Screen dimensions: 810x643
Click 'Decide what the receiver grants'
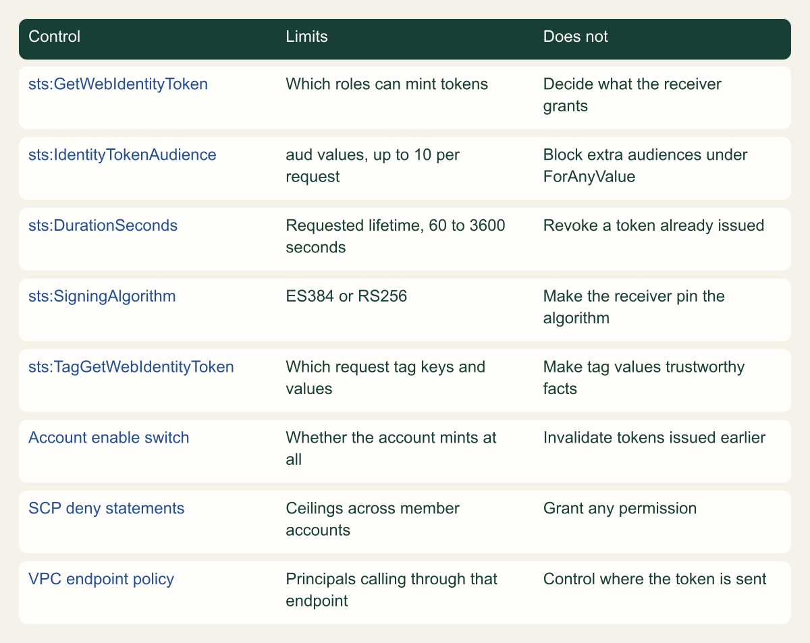click(x=632, y=94)
